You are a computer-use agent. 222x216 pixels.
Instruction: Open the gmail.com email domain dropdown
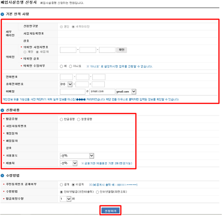tap(126, 92)
